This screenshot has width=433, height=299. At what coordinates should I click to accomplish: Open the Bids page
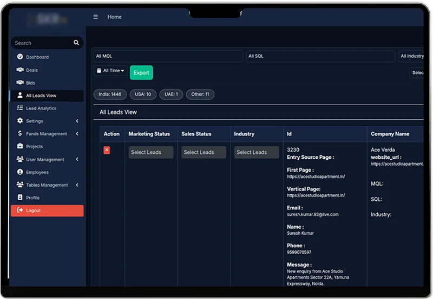[x=47, y=83]
